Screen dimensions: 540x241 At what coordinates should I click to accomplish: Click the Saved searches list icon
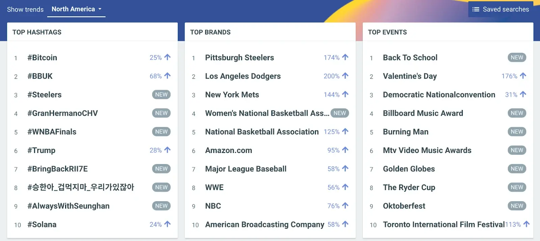coord(476,9)
